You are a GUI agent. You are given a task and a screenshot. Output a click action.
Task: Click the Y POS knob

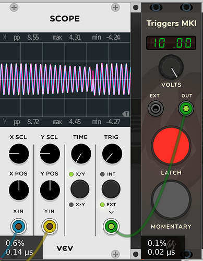(50, 190)
